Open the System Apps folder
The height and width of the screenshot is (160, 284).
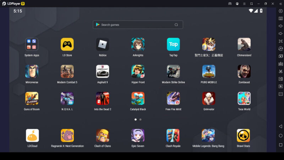(x=32, y=44)
